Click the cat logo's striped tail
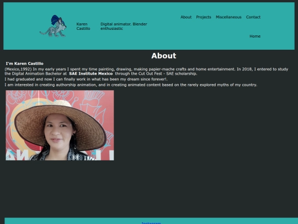298x224 pixels. (44, 33)
